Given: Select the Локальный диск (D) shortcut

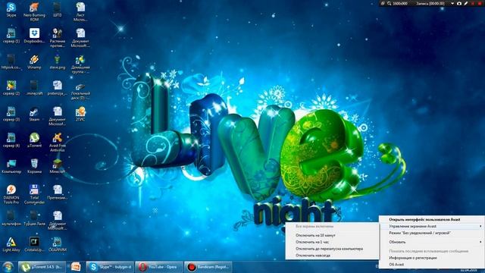Looking at the screenshot, I should (80, 90).
